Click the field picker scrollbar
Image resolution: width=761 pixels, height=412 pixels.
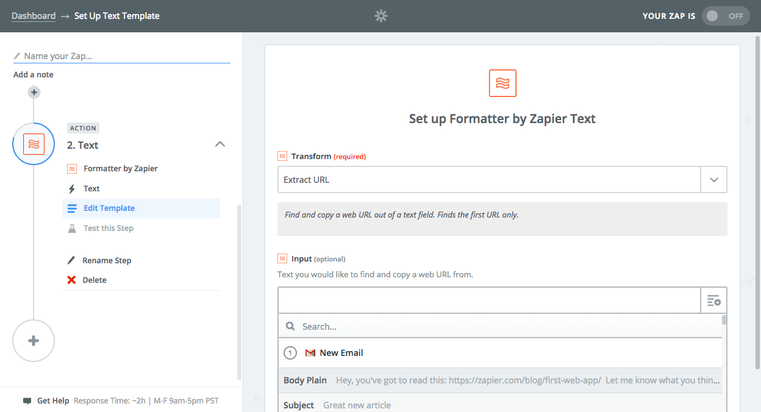(x=724, y=319)
